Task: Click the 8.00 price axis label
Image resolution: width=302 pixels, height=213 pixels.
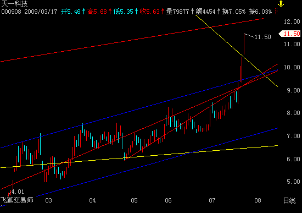Action: click(293, 113)
